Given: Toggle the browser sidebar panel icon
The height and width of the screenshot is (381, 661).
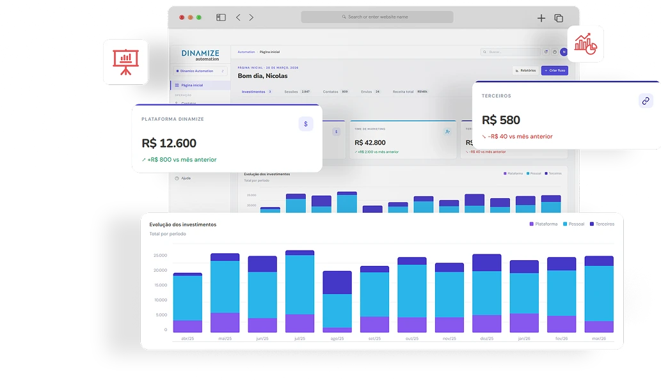Looking at the screenshot, I should click(x=221, y=17).
